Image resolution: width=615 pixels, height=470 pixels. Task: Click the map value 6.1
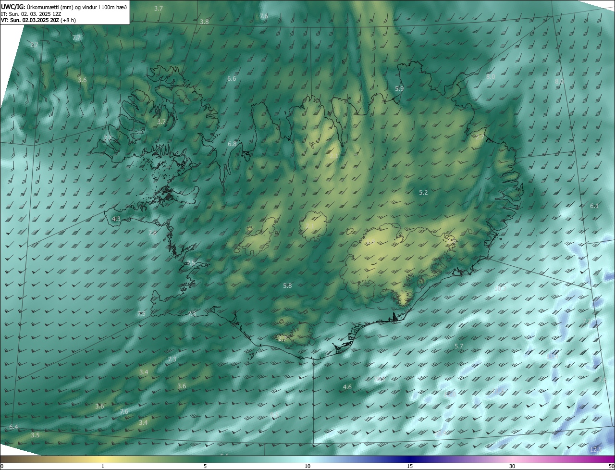tap(594, 206)
